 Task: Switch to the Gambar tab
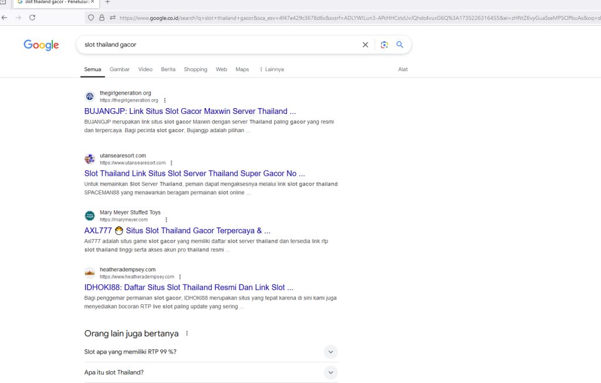[120, 69]
